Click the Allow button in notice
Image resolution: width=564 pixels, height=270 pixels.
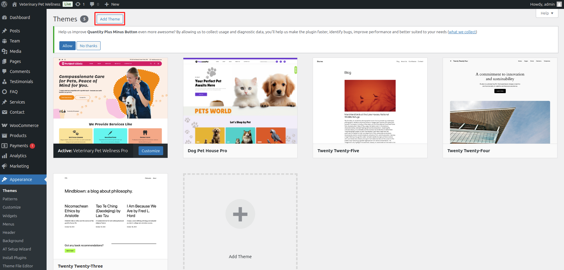click(67, 46)
